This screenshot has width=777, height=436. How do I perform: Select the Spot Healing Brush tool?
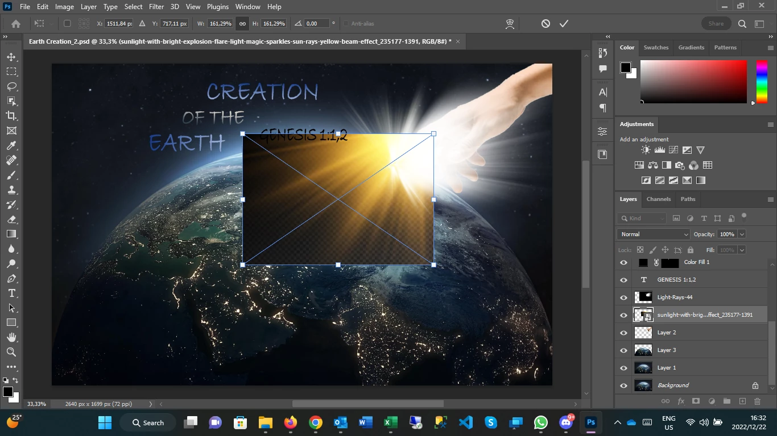[x=11, y=160]
